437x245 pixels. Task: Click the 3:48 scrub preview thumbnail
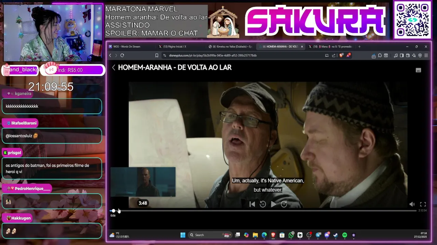tap(143, 182)
